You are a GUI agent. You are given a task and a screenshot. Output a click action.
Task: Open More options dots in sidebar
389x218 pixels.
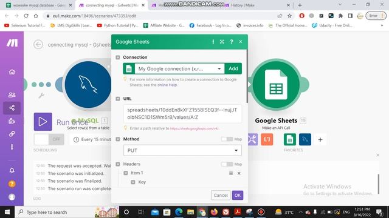tap(12, 147)
